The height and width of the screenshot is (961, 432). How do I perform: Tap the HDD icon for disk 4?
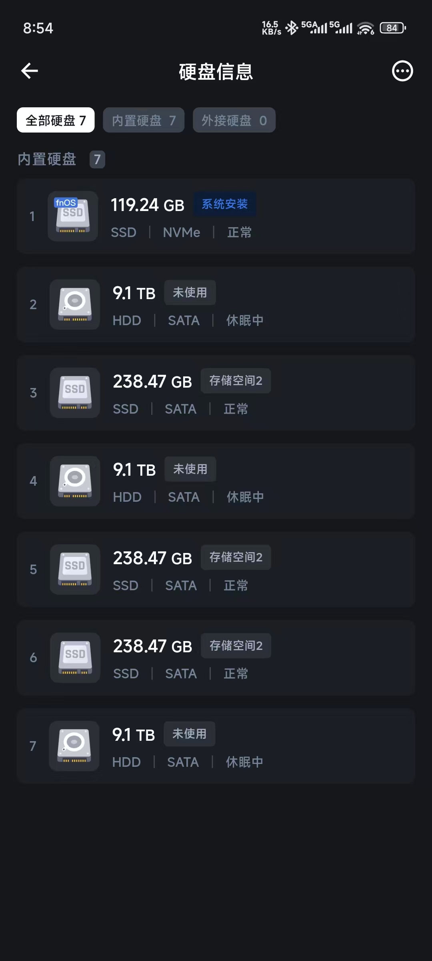pyautogui.click(x=75, y=481)
